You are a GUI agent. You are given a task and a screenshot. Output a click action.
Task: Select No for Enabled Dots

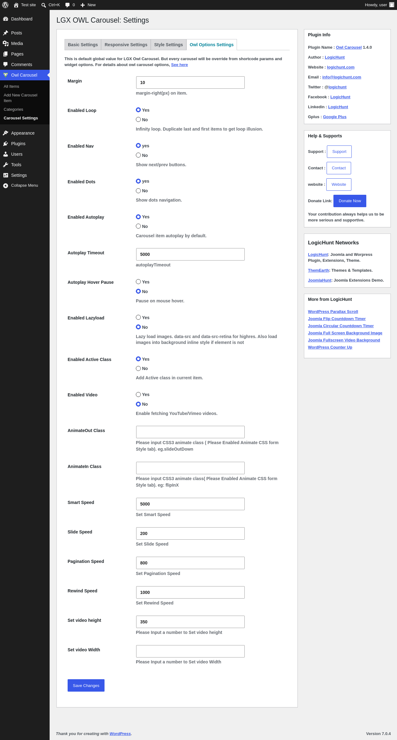coord(138,190)
